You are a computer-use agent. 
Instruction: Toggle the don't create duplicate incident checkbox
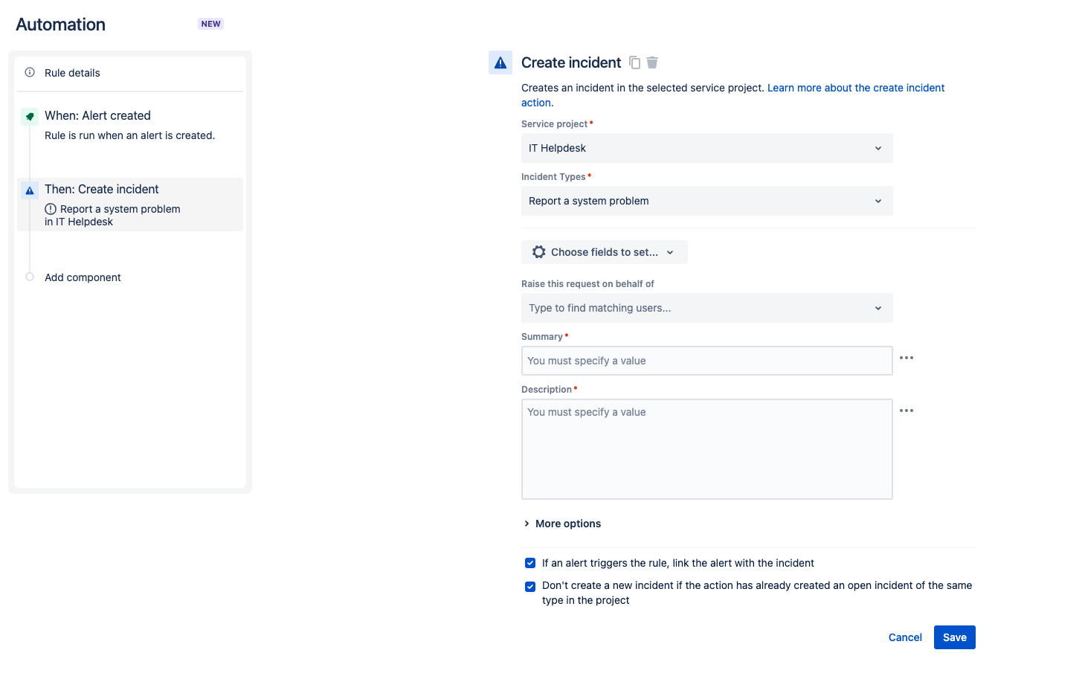pos(530,587)
